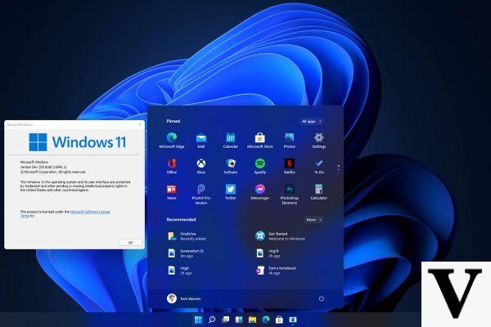Open Task View on the taskbar
The width and height of the screenshot is (491, 327).
pos(225,320)
